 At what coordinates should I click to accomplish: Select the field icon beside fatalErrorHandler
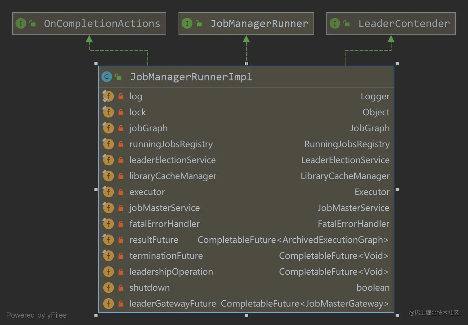click(108, 223)
